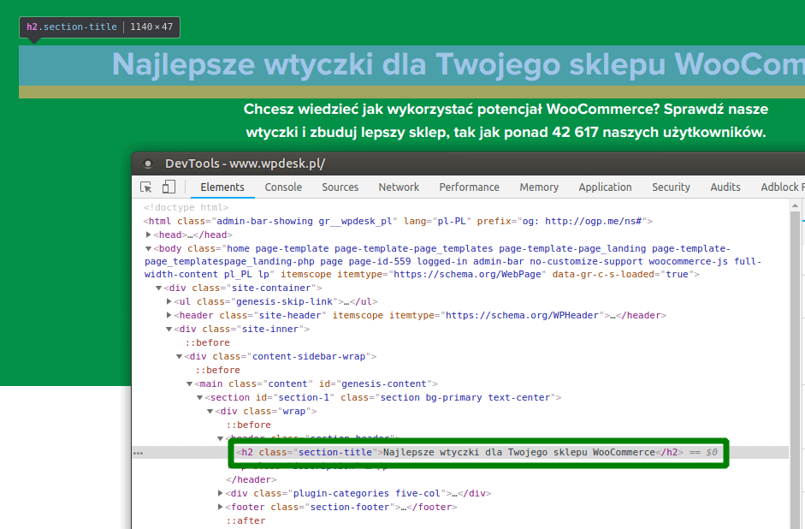Collapse the content-sidebar-wrap div
Image resolution: width=805 pixels, height=529 pixels.
point(179,356)
